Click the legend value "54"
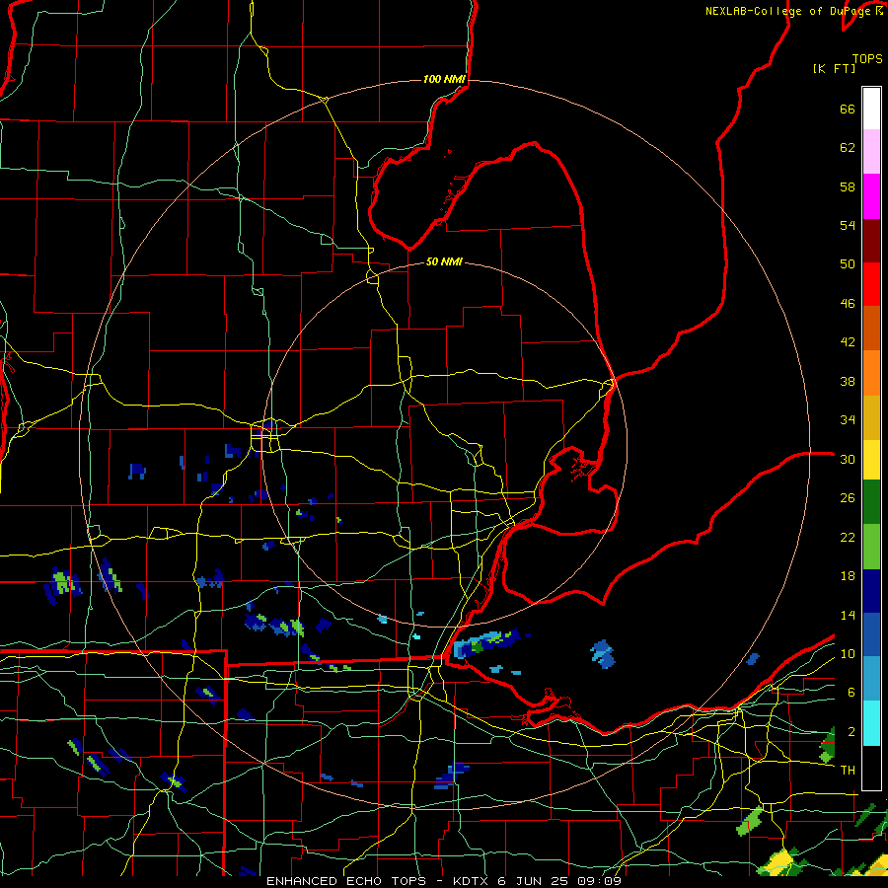 pyautogui.click(x=848, y=225)
